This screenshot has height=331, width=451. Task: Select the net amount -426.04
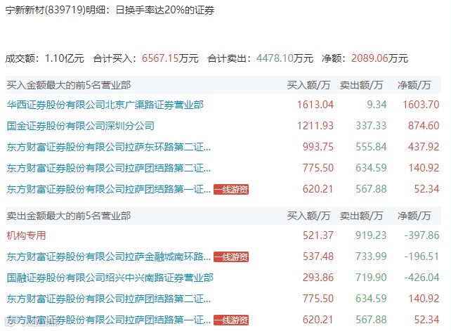[x=422, y=278]
